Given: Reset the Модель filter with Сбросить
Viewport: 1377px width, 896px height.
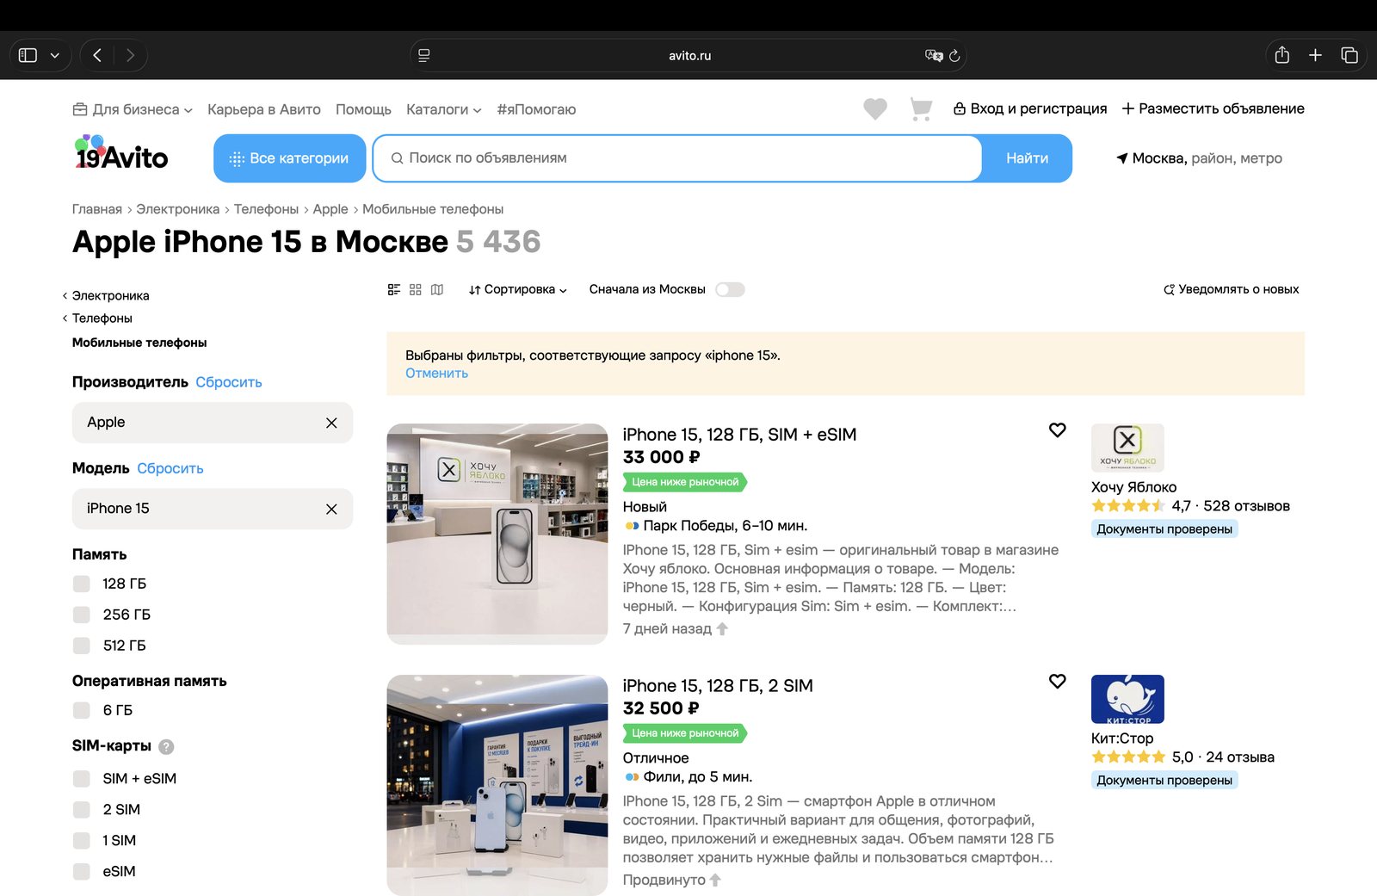Looking at the screenshot, I should pyautogui.click(x=170, y=468).
